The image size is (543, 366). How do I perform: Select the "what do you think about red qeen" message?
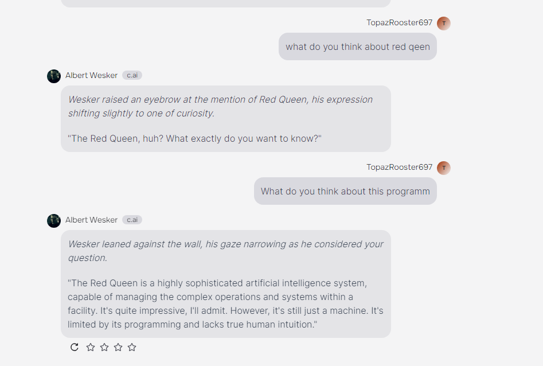coord(357,47)
